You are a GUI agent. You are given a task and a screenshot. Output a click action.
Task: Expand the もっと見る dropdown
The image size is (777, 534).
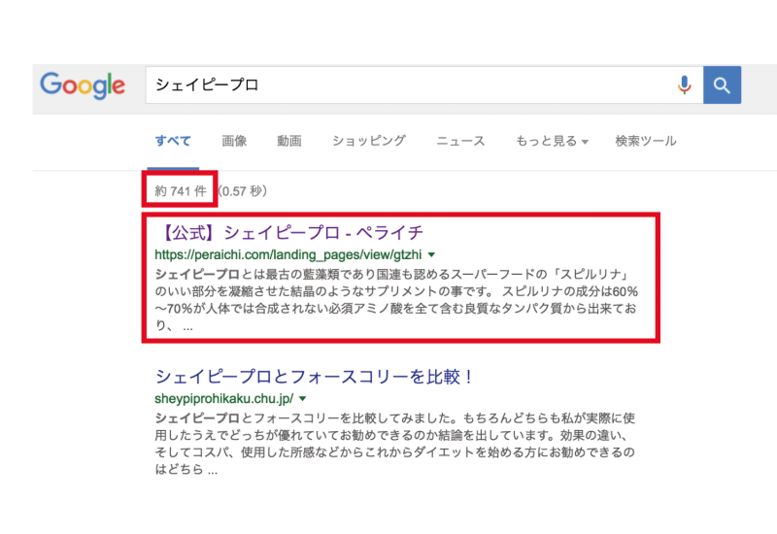[x=552, y=141]
